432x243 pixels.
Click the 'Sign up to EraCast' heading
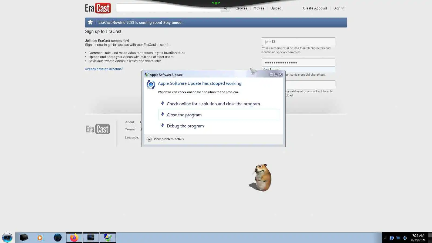click(103, 31)
